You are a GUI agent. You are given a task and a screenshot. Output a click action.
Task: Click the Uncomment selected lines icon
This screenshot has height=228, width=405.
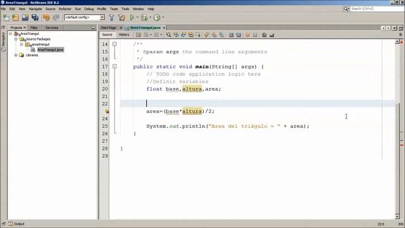271,35
